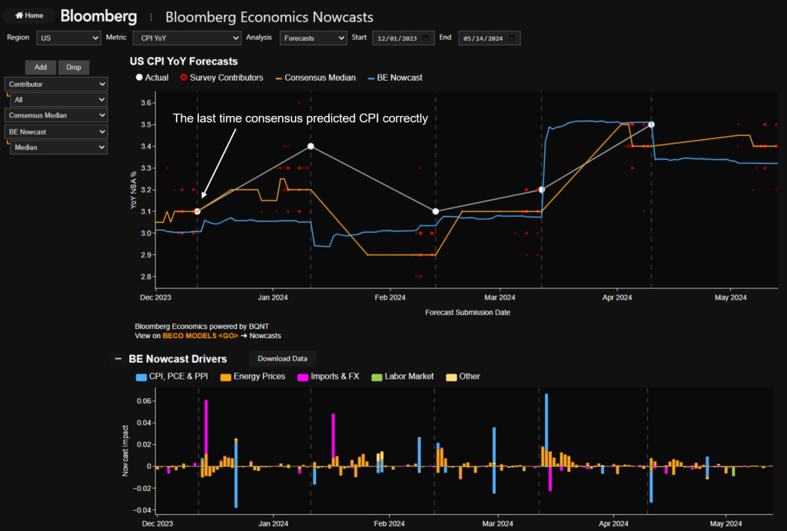Viewport: 787px width, 531px height.
Task: Click the Bloomberg logo
Action: (x=98, y=15)
